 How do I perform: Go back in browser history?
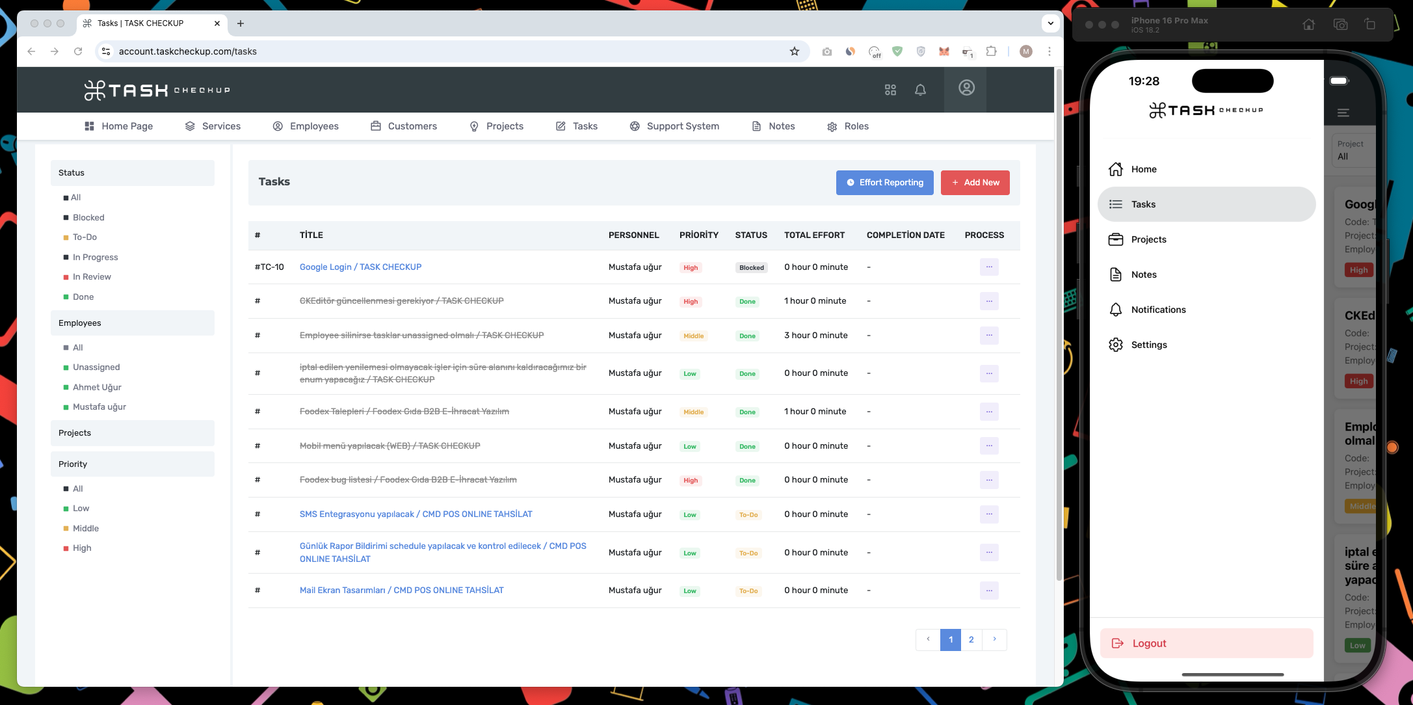pyautogui.click(x=31, y=51)
